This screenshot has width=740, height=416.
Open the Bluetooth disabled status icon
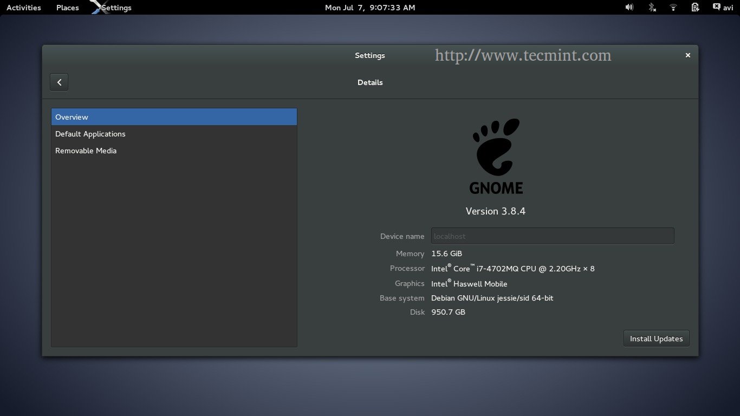coord(652,8)
